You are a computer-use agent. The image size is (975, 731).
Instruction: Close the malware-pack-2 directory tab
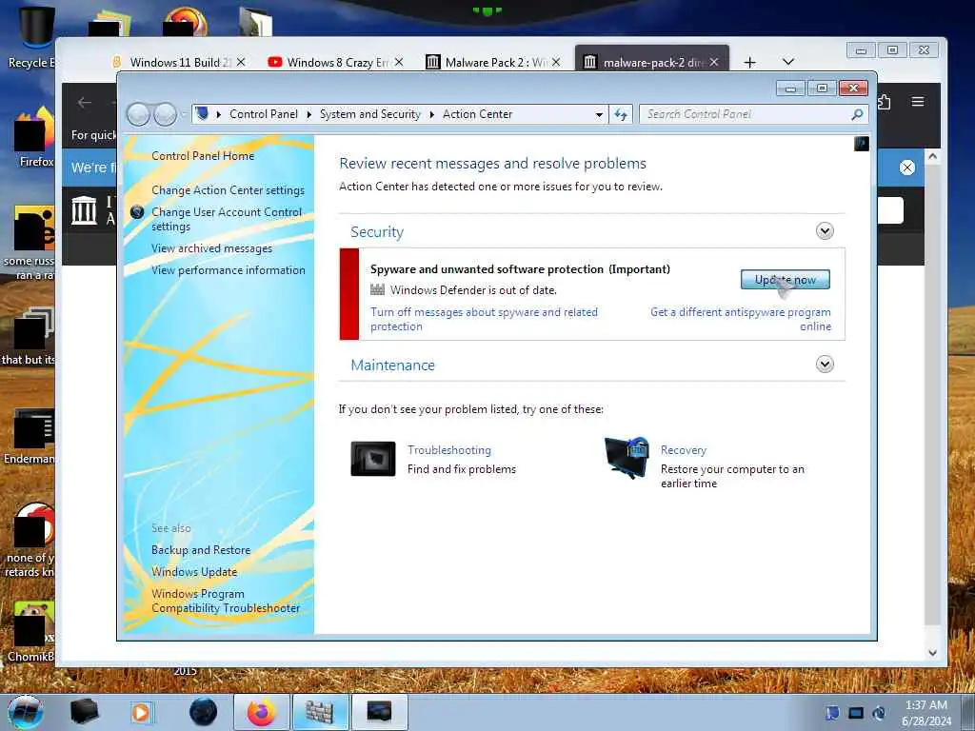(x=714, y=62)
